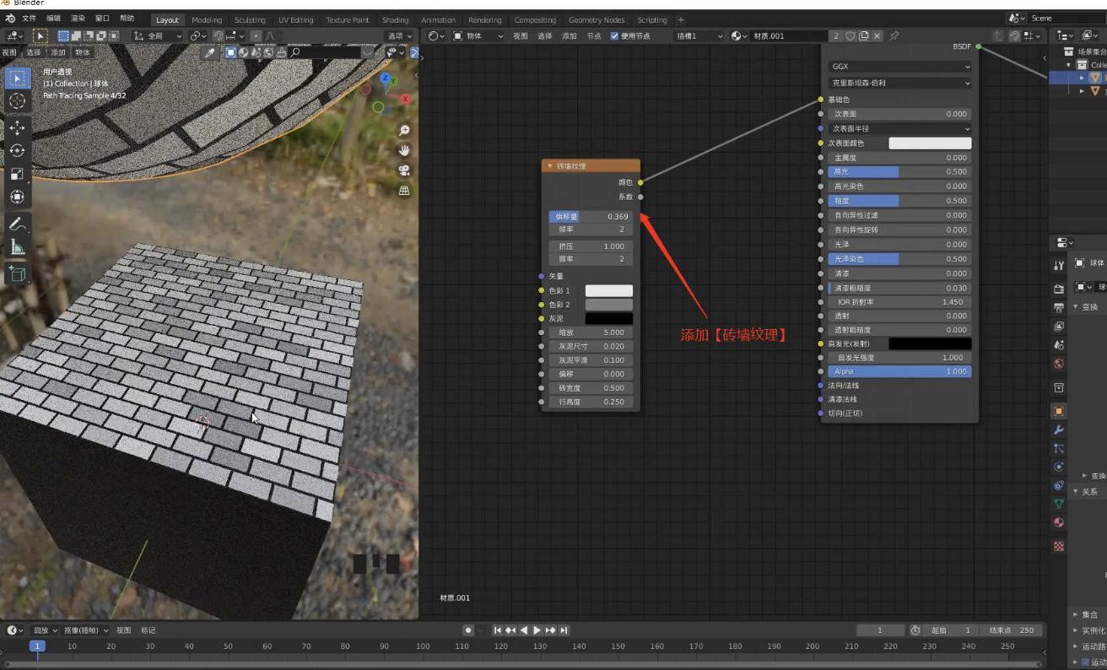1107x670 pixels.
Task: Toggle camera view in the viewport
Action: pyautogui.click(x=404, y=170)
